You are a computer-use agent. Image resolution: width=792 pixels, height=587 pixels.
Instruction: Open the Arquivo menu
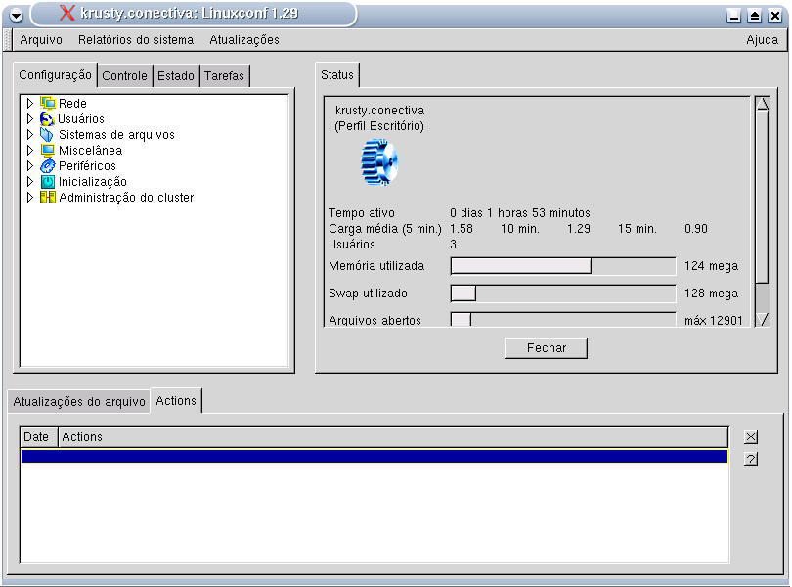coord(41,40)
